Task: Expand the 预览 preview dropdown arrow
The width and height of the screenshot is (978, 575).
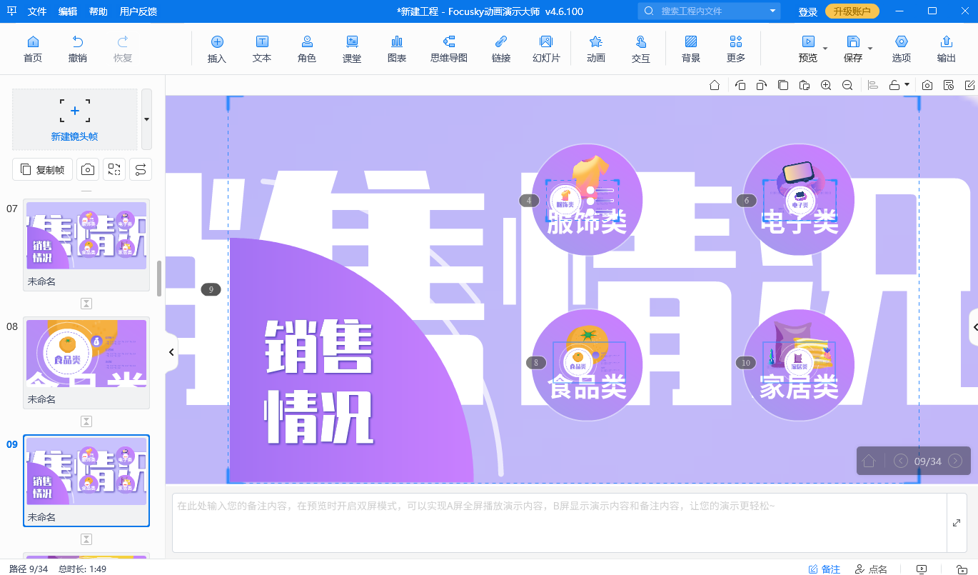Action: pyautogui.click(x=825, y=49)
